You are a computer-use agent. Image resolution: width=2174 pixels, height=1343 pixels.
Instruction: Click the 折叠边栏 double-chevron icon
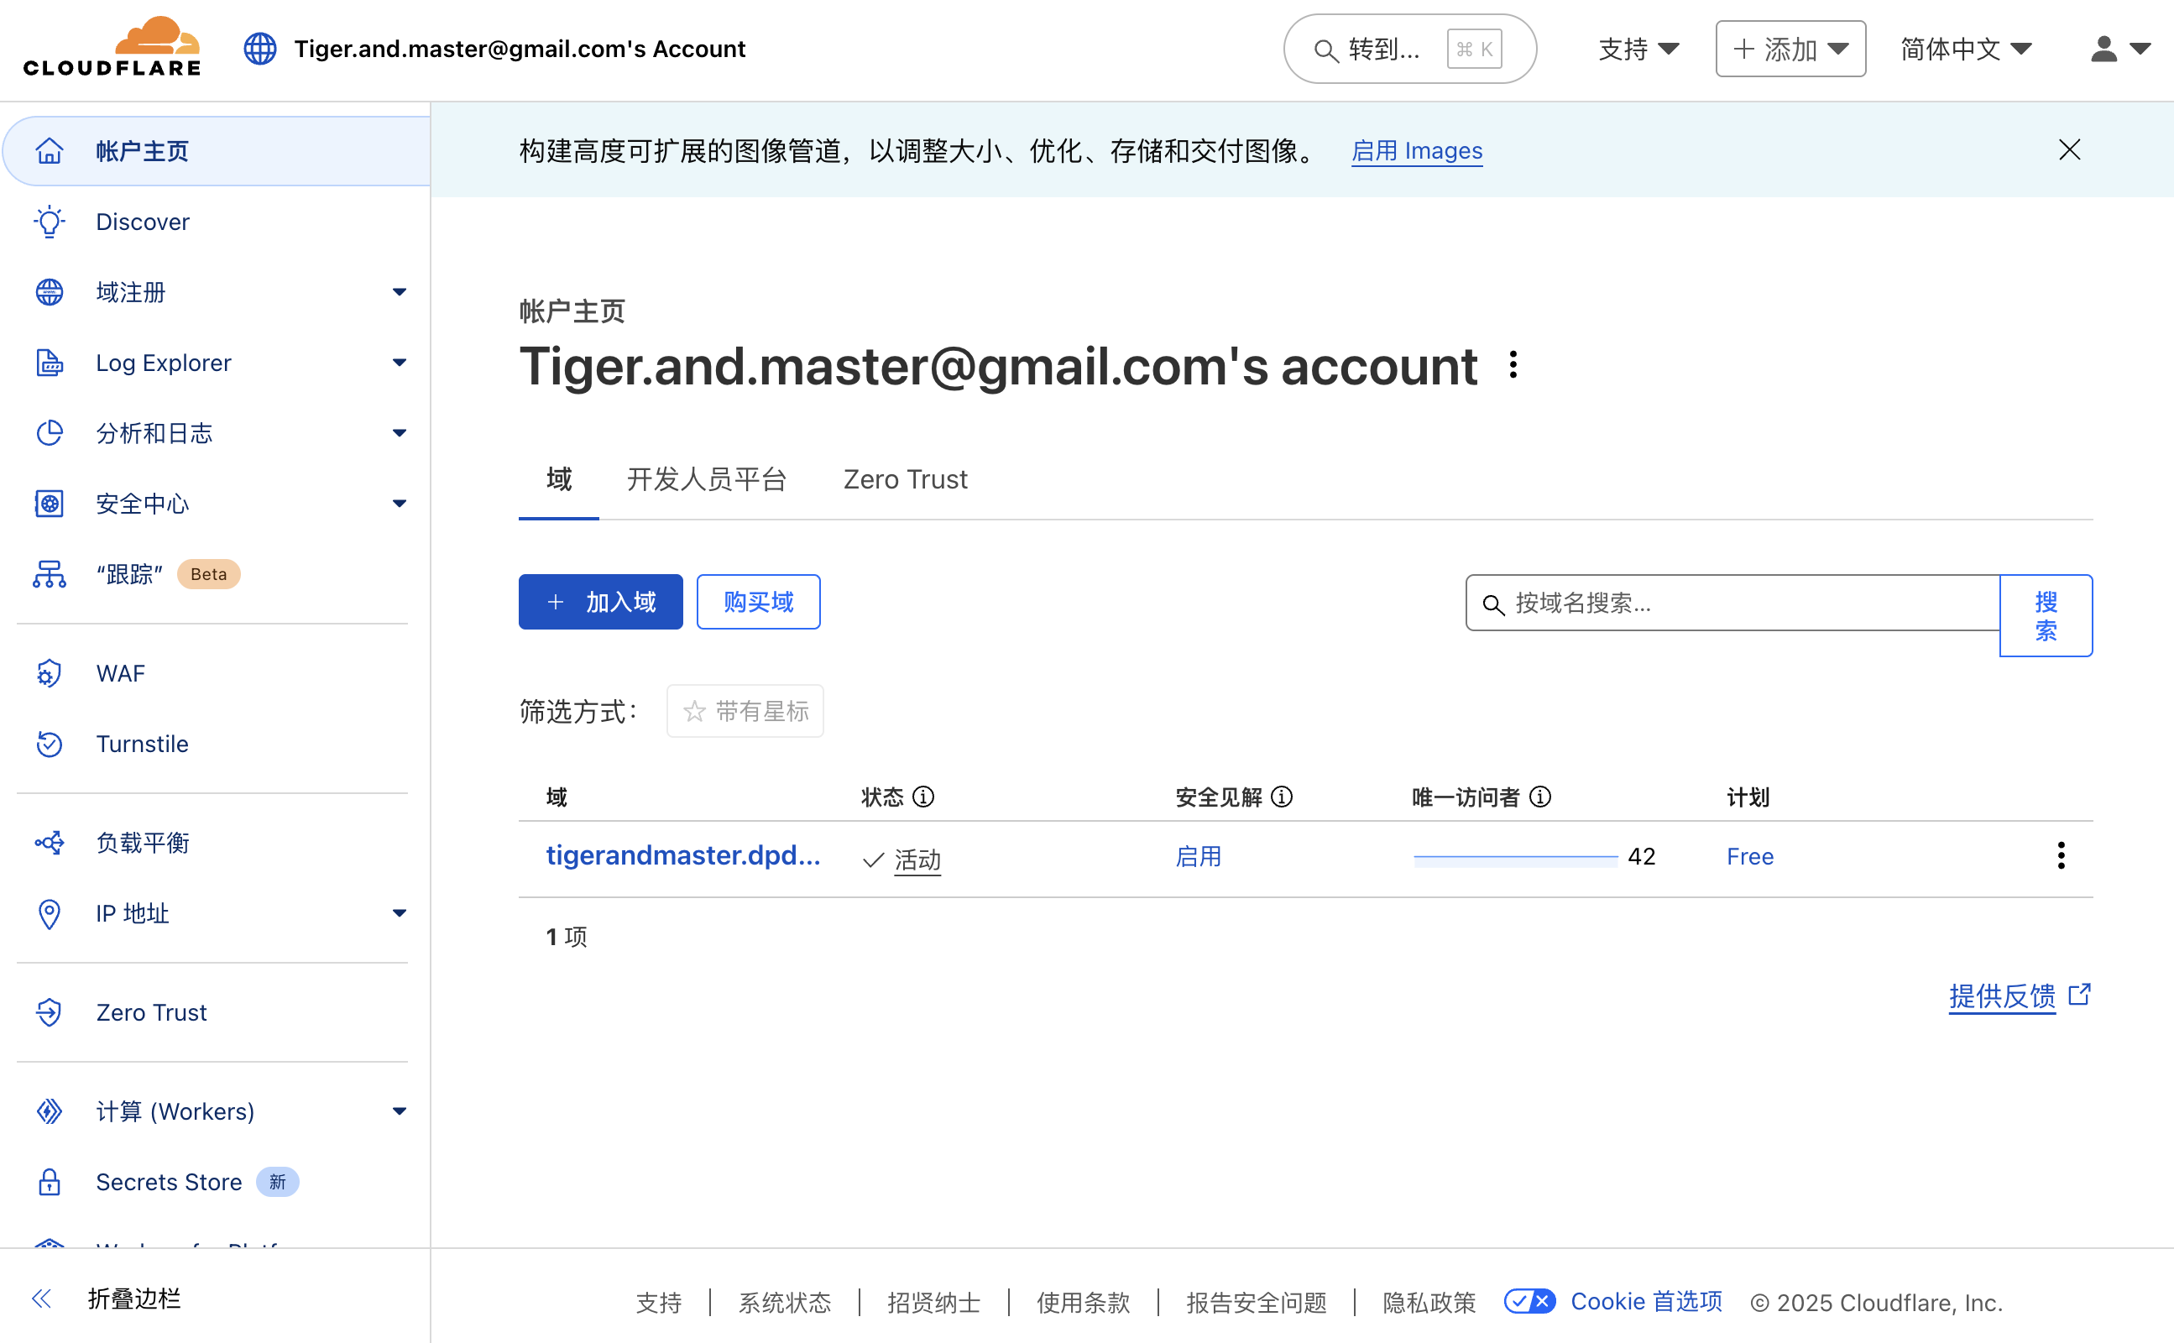pyautogui.click(x=42, y=1299)
